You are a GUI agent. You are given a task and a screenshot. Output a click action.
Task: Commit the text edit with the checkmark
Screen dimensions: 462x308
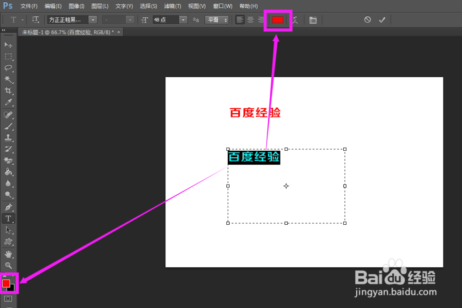(x=382, y=19)
